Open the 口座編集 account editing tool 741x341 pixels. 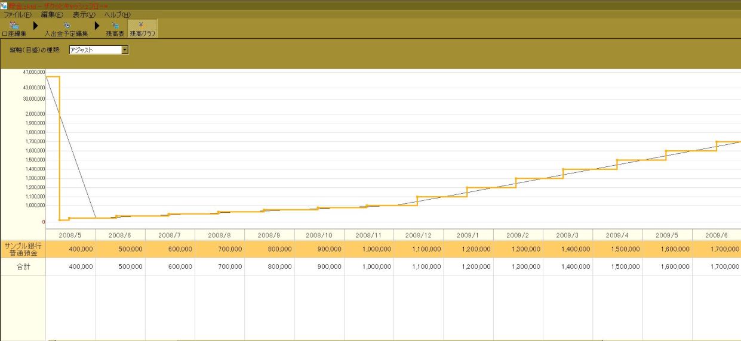tap(14, 29)
